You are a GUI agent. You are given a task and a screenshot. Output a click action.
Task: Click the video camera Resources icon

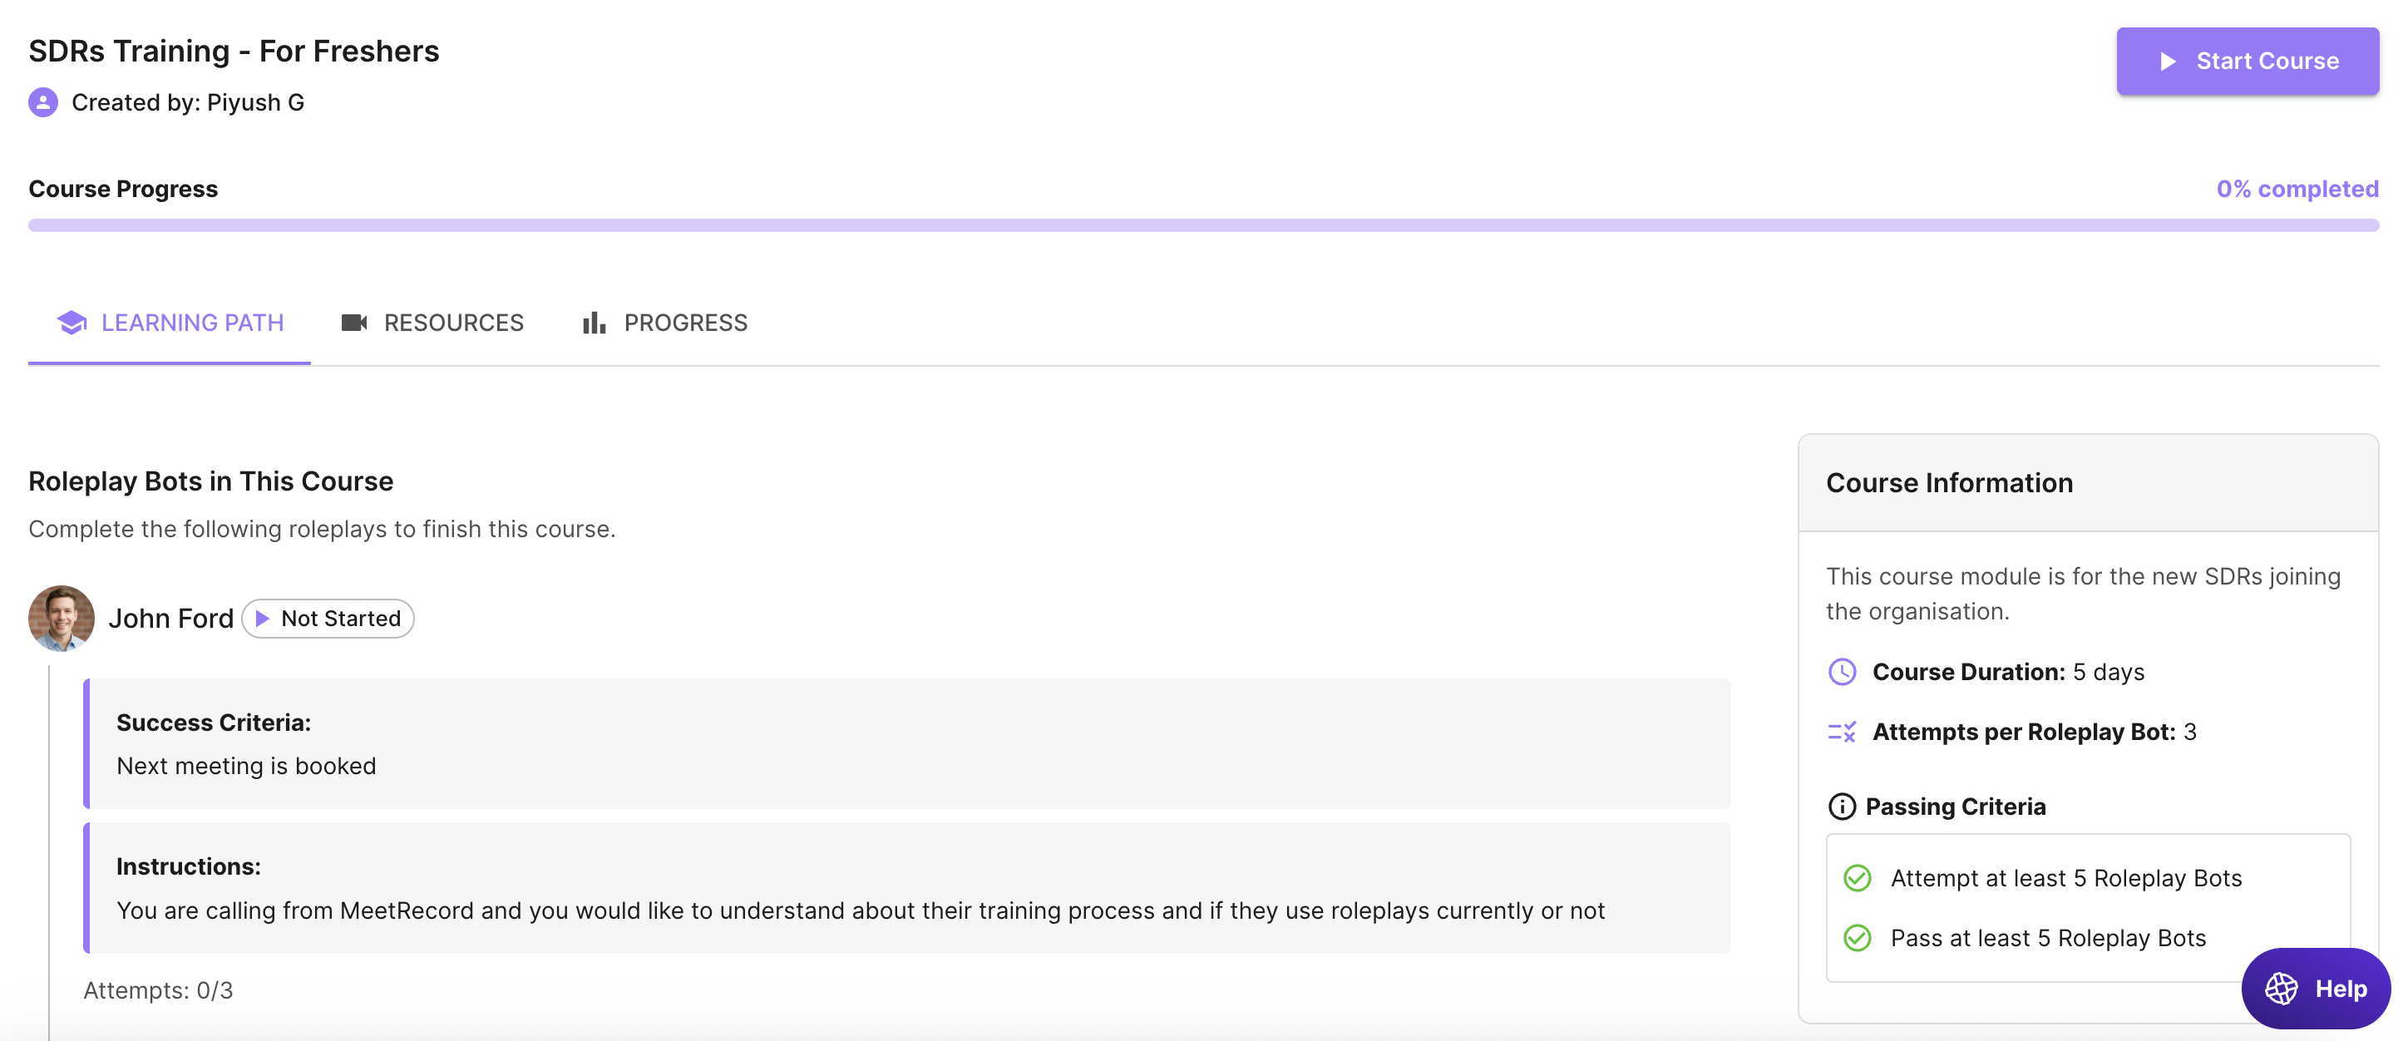tap(353, 323)
